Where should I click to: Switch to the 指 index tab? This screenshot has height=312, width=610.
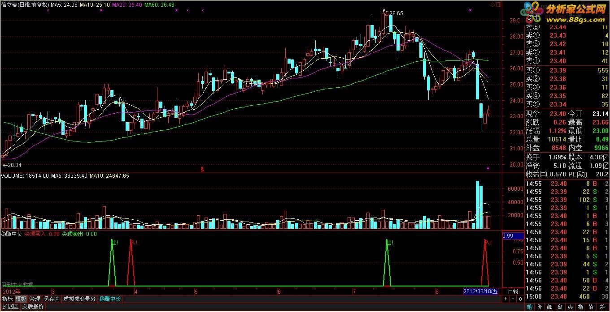[581, 307]
